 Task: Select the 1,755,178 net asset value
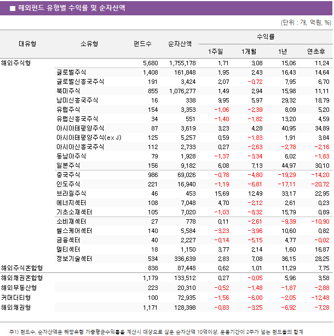coord(182,63)
